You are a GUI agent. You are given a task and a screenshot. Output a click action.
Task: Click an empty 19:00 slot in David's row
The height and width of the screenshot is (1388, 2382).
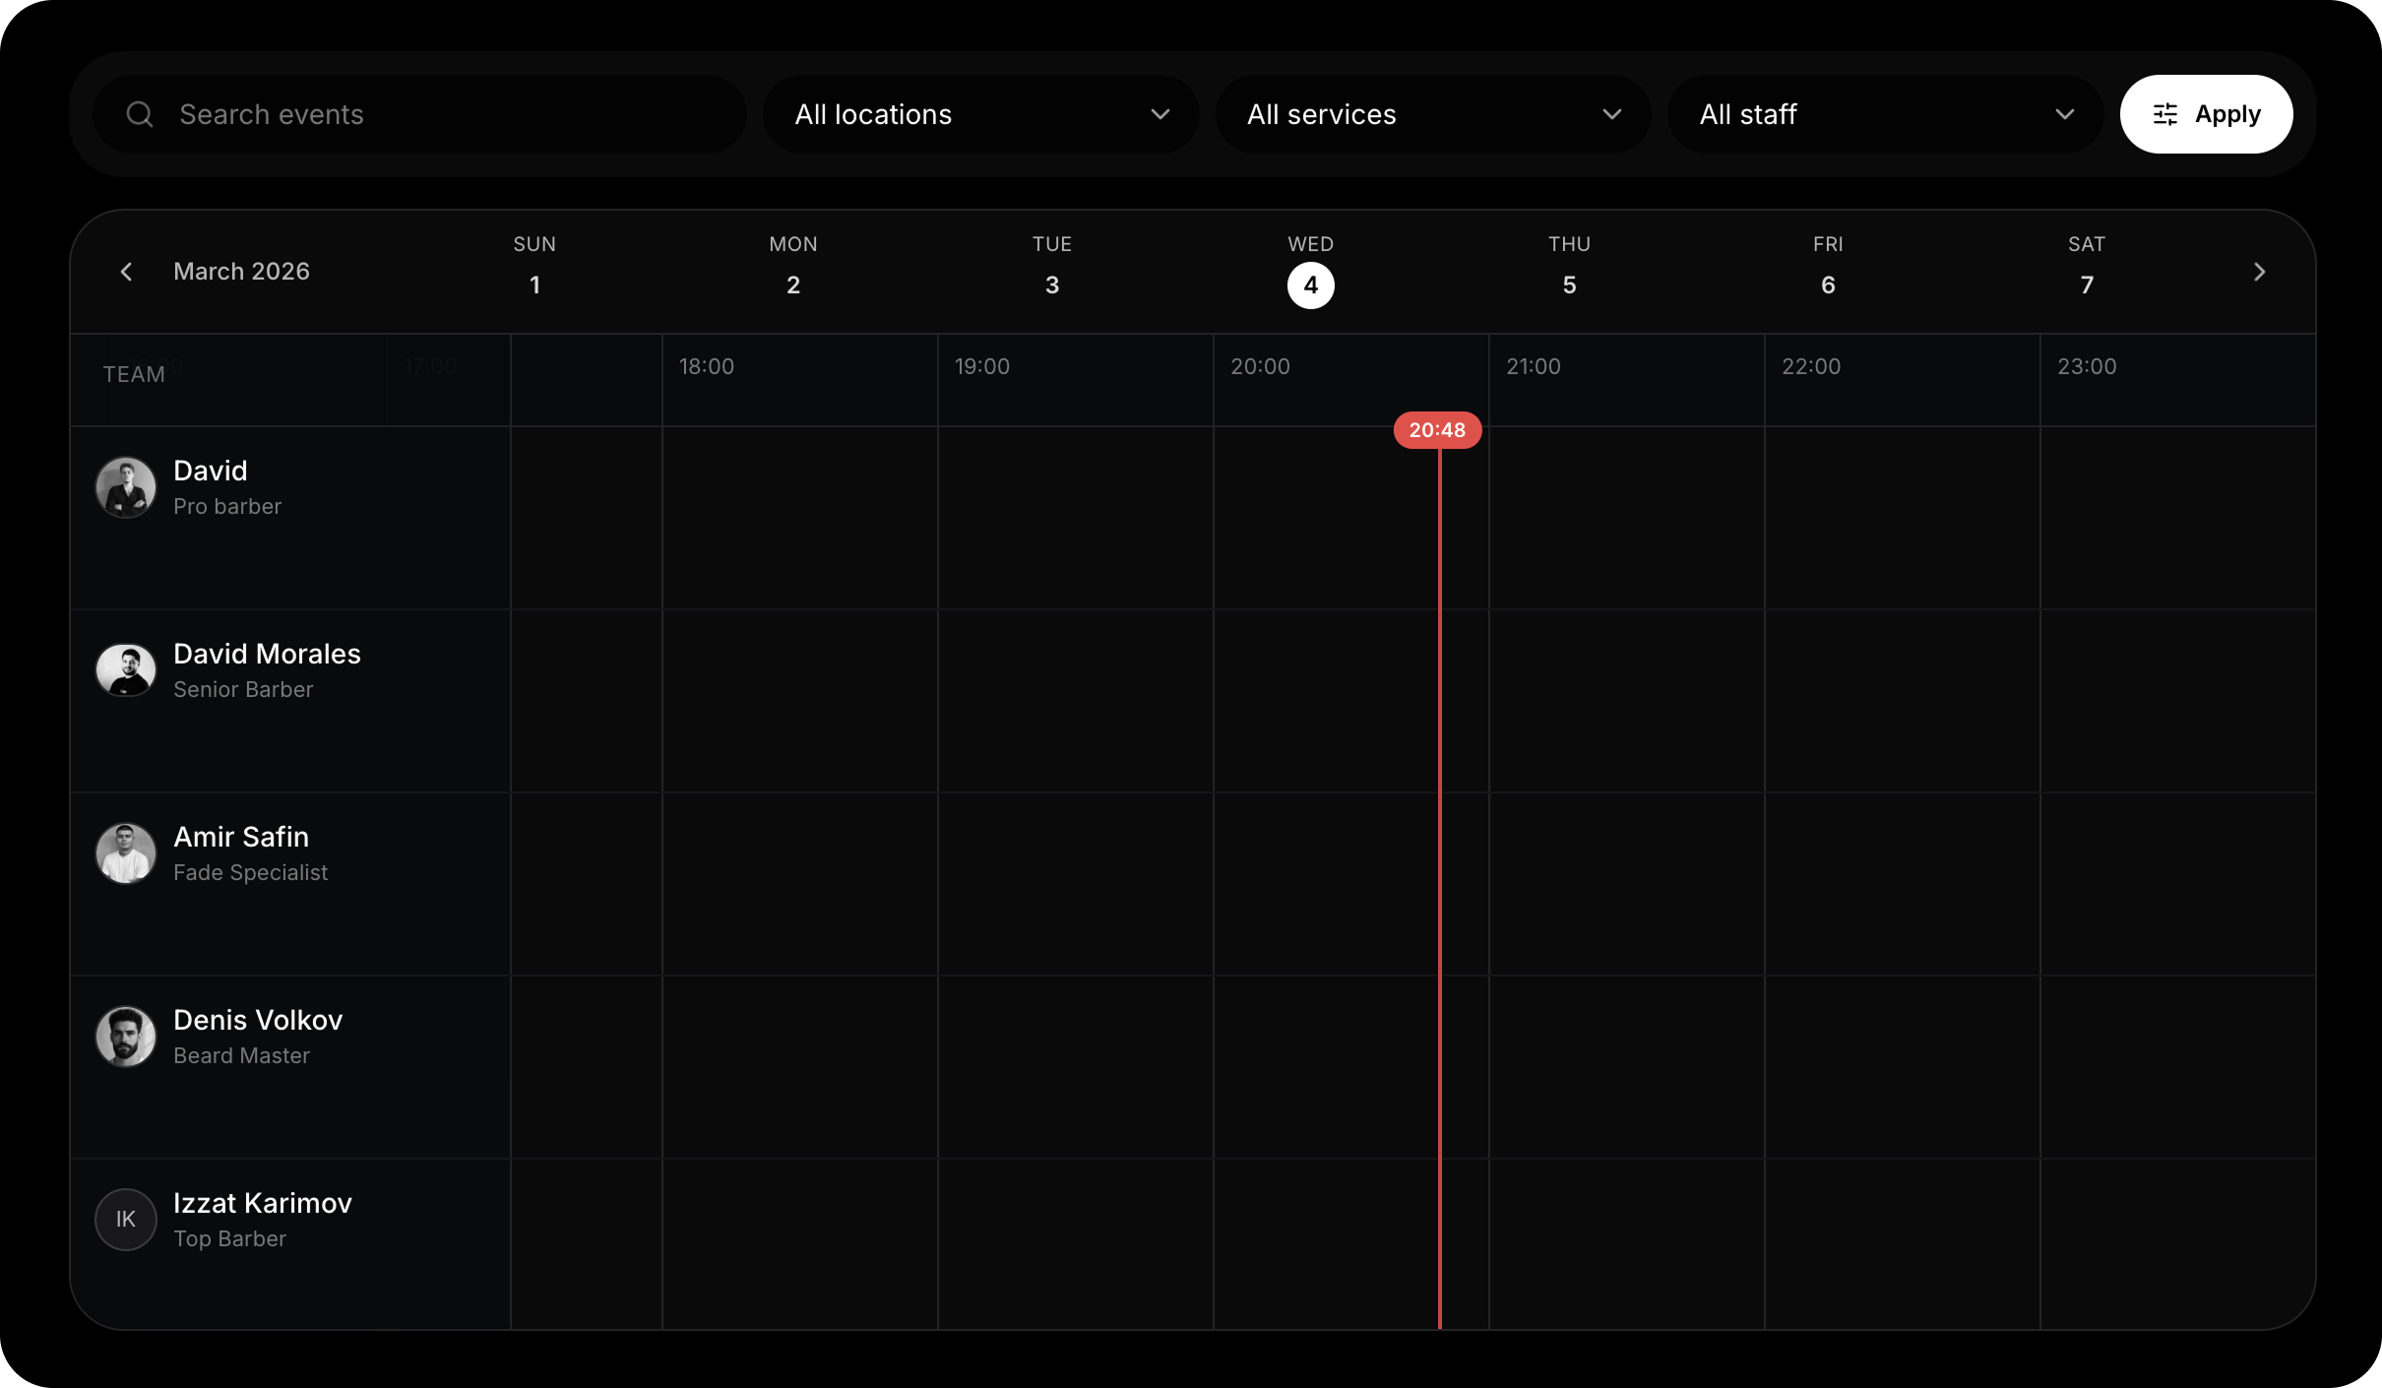pos(1073,517)
